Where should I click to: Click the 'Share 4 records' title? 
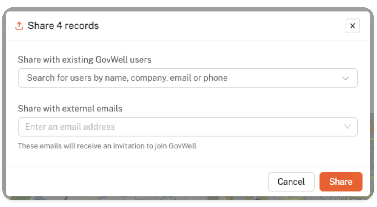63,26
